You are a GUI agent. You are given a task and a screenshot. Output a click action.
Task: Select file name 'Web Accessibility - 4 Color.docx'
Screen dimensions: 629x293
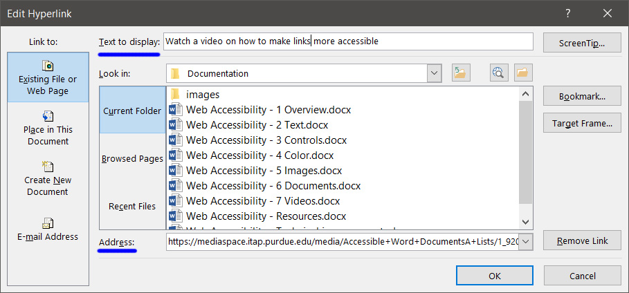click(260, 155)
